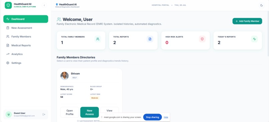Image resolution: width=269 pixels, height=122 pixels.
Task: Click the Total Family Members card icon
Action: 98,39
